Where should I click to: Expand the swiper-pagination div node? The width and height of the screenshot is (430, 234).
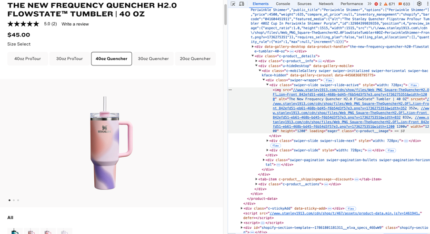tap(264, 160)
